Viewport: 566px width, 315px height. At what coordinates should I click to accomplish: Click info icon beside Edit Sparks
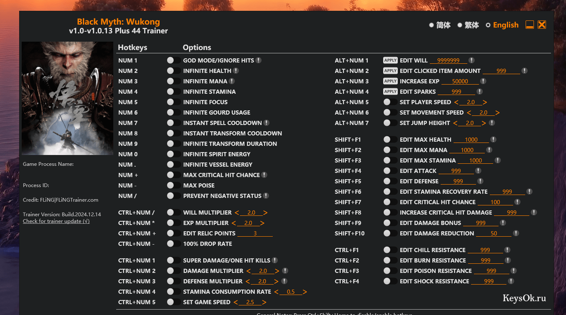tap(479, 92)
